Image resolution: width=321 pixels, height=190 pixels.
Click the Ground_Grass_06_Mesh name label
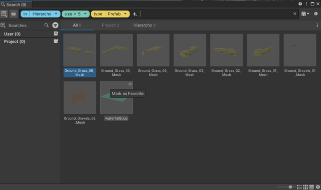[x=80, y=73]
